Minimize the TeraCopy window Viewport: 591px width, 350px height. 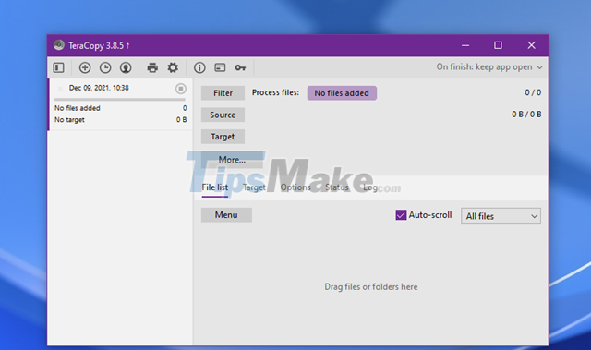(465, 45)
